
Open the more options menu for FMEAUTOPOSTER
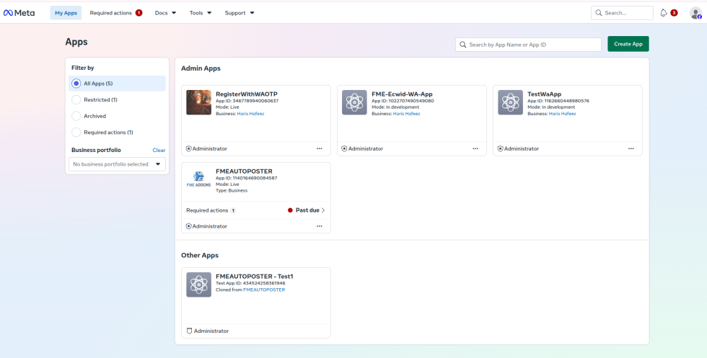click(x=319, y=226)
